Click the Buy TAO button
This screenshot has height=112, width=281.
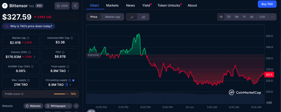pyautogui.click(x=267, y=4)
